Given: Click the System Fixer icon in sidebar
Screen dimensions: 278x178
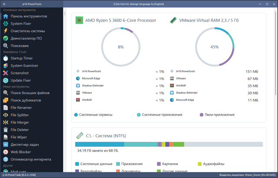Looking at the screenshot, I should [x=6, y=24].
